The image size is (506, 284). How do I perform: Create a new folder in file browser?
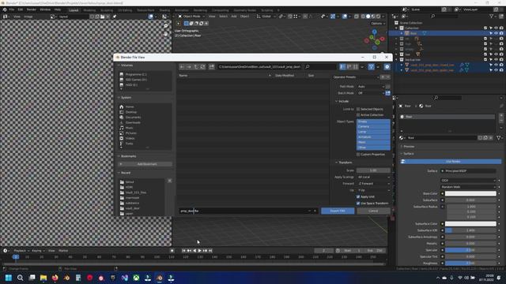coord(211,66)
